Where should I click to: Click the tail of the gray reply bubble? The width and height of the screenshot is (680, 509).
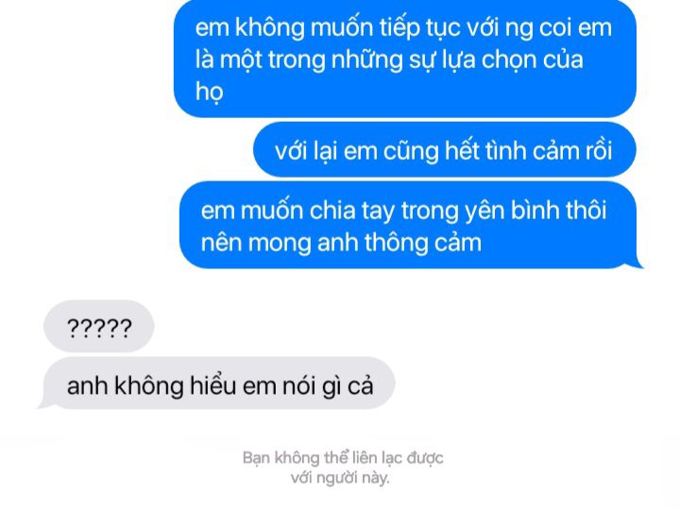point(45,403)
